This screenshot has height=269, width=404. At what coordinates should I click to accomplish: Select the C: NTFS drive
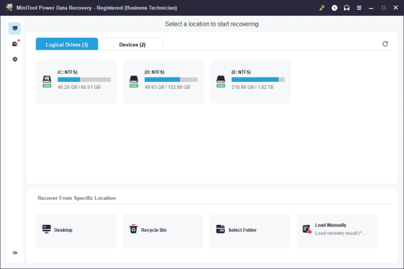76,81
